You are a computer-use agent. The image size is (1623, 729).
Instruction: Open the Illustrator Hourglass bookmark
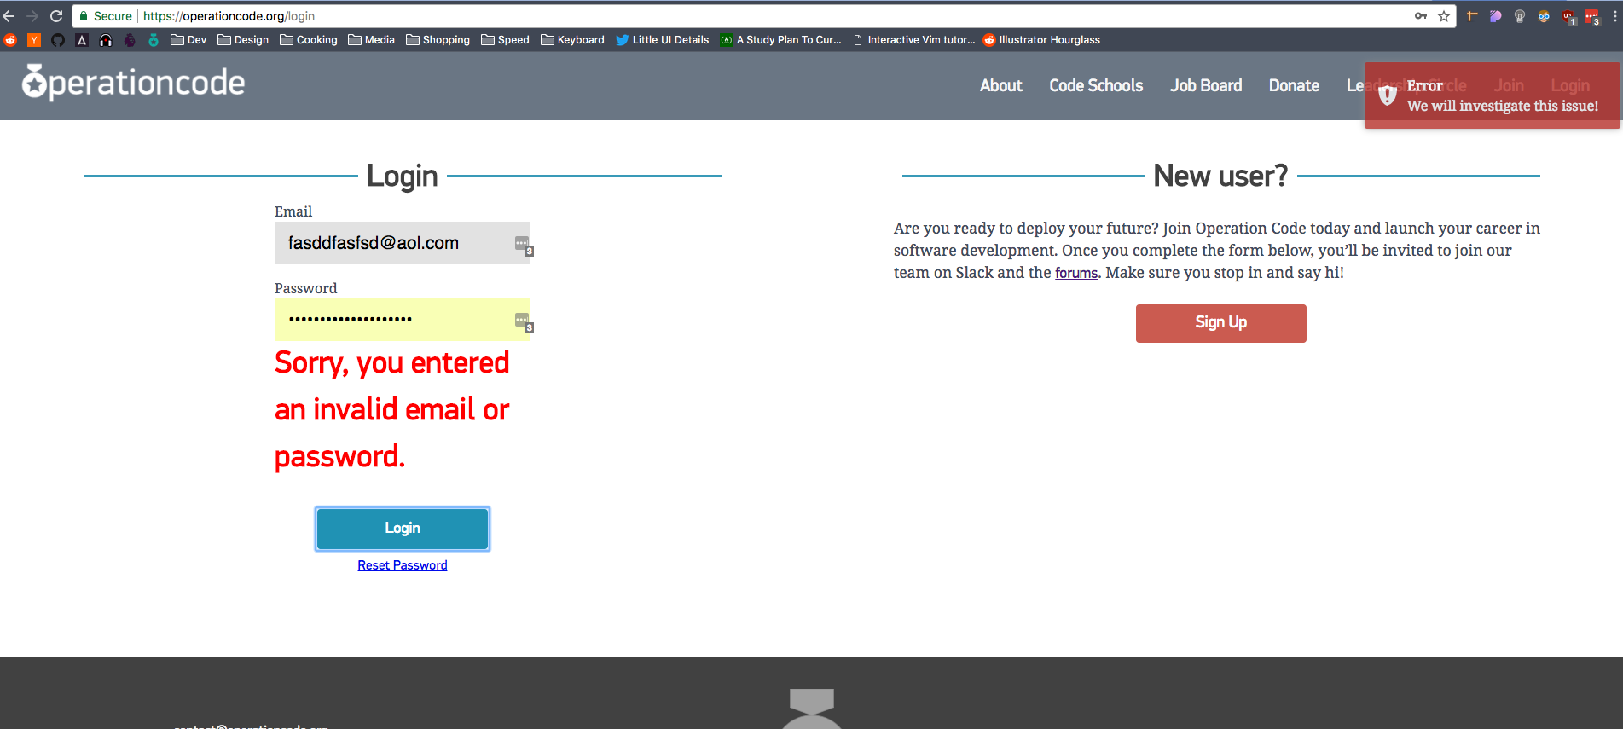coord(1041,40)
